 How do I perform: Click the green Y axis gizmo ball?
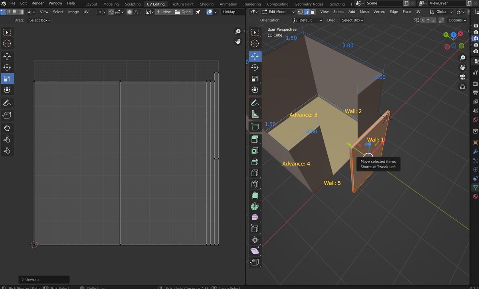coord(446,35)
